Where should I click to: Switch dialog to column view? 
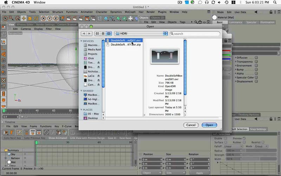(109, 33)
